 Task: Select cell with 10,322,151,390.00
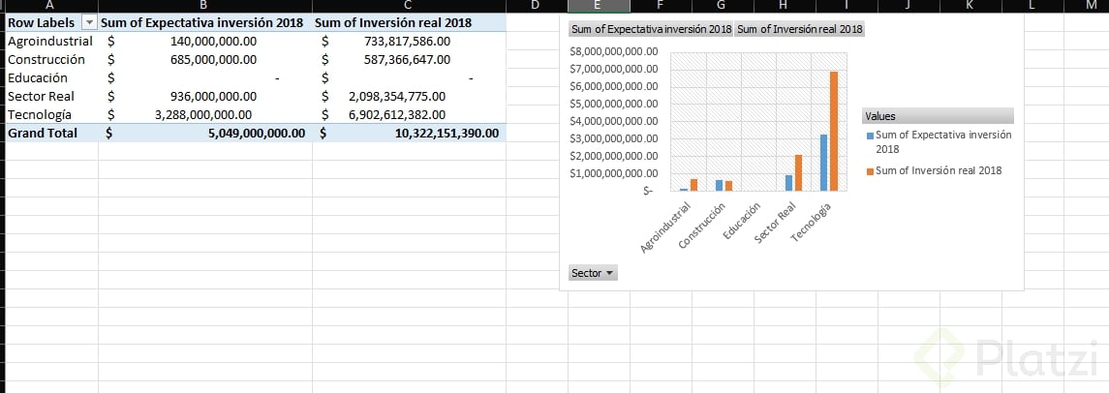coord(409,133)
